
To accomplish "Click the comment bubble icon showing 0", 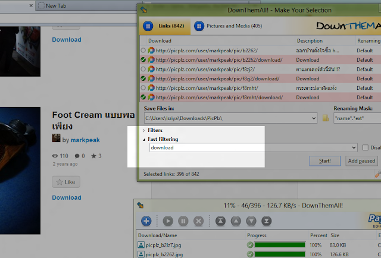I will [x=77, y=156].
